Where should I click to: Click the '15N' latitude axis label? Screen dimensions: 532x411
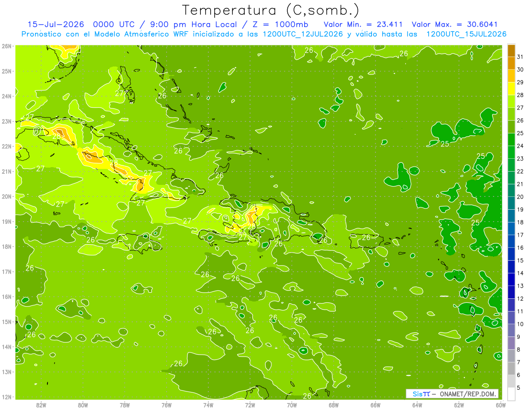(7, 322)
